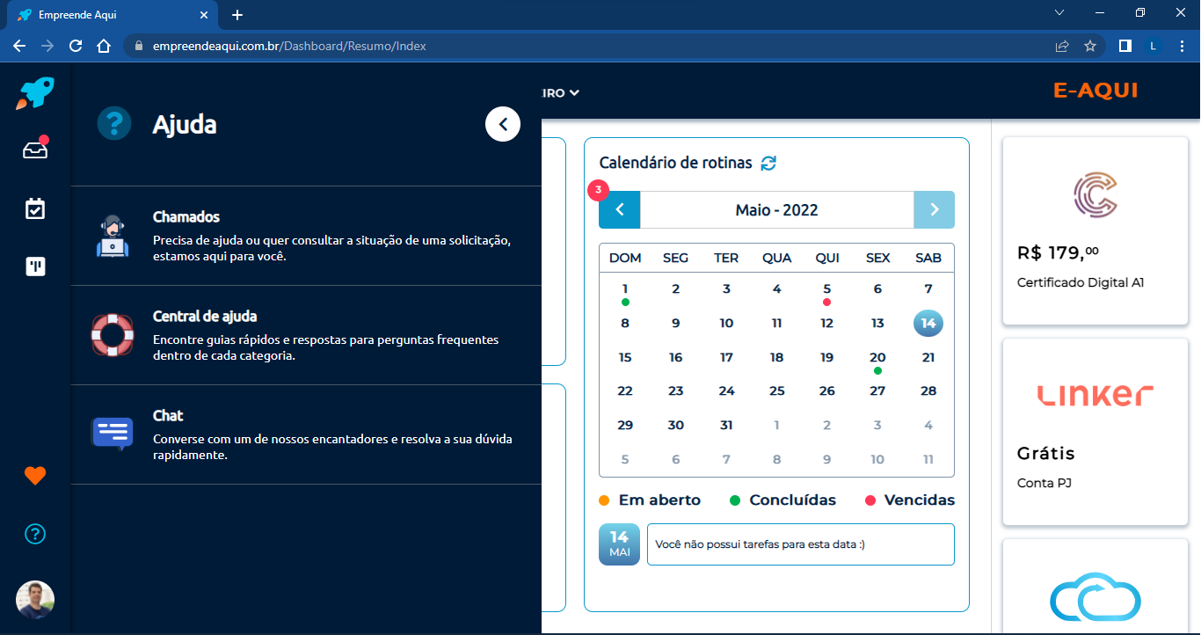Go back in browser history

pyautogui.click(x=19, y=46)
